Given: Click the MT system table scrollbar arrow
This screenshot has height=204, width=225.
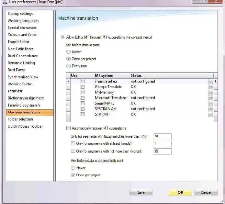Looking at the screenshot, I should (216, 81).
